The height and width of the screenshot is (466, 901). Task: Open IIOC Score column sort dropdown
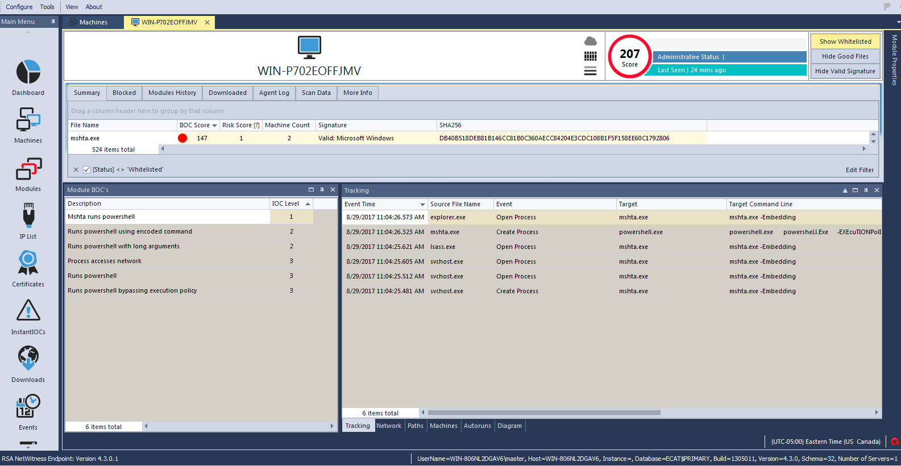point(214,126)
